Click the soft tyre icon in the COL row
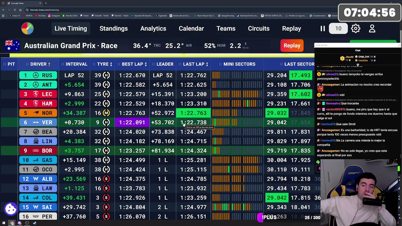 (x=106, y=198)
